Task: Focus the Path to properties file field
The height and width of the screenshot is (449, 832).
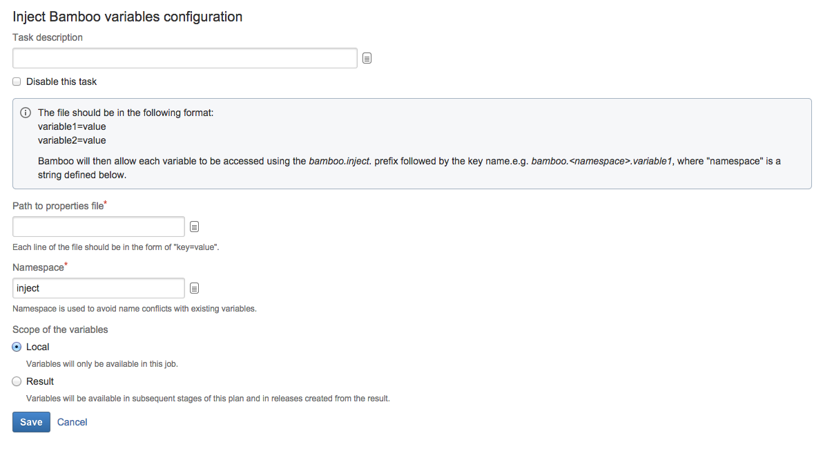Action: pos(99,227)
